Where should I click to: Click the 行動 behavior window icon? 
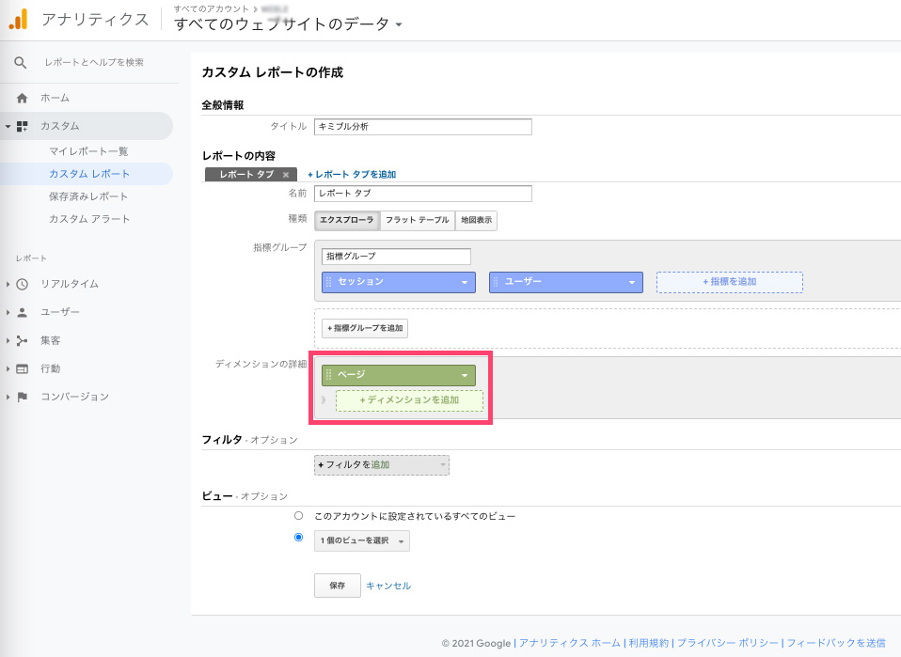pos(22,368)
